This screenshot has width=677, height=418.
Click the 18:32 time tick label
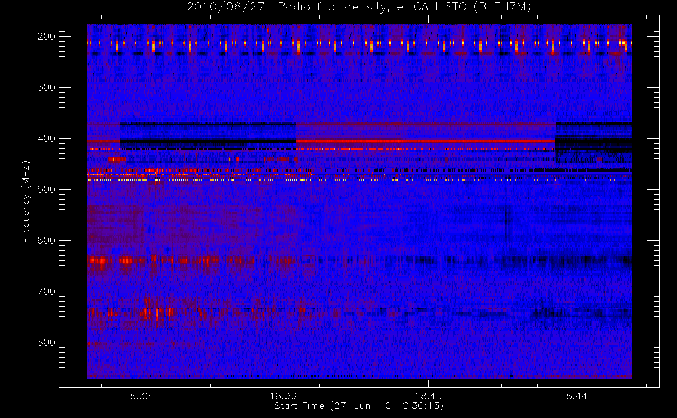click(x=138, y=396)
